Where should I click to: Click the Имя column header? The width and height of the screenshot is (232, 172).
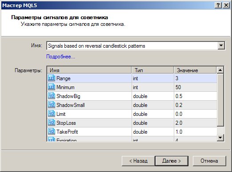click(x=89, y=70)
